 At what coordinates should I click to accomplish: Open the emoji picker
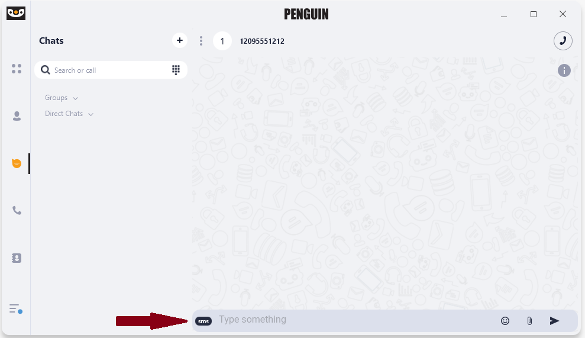(x=505, y=321)
